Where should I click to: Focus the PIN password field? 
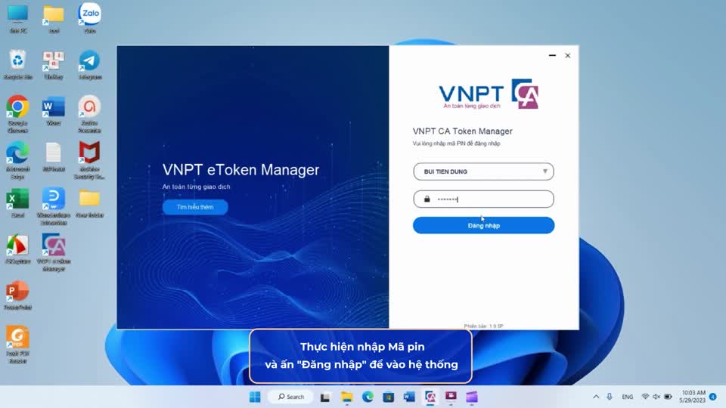coord(483,199)
